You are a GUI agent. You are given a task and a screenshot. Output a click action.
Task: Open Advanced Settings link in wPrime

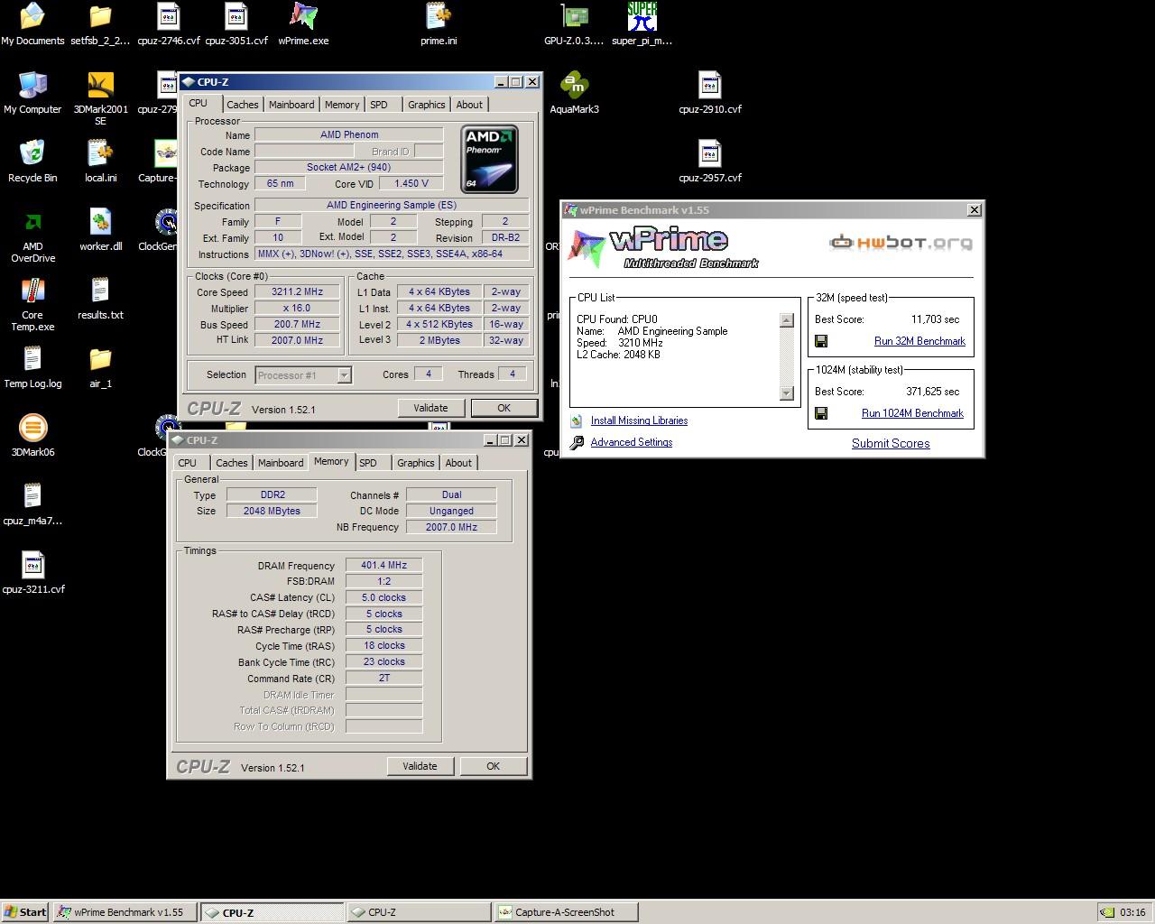point(631,442)
